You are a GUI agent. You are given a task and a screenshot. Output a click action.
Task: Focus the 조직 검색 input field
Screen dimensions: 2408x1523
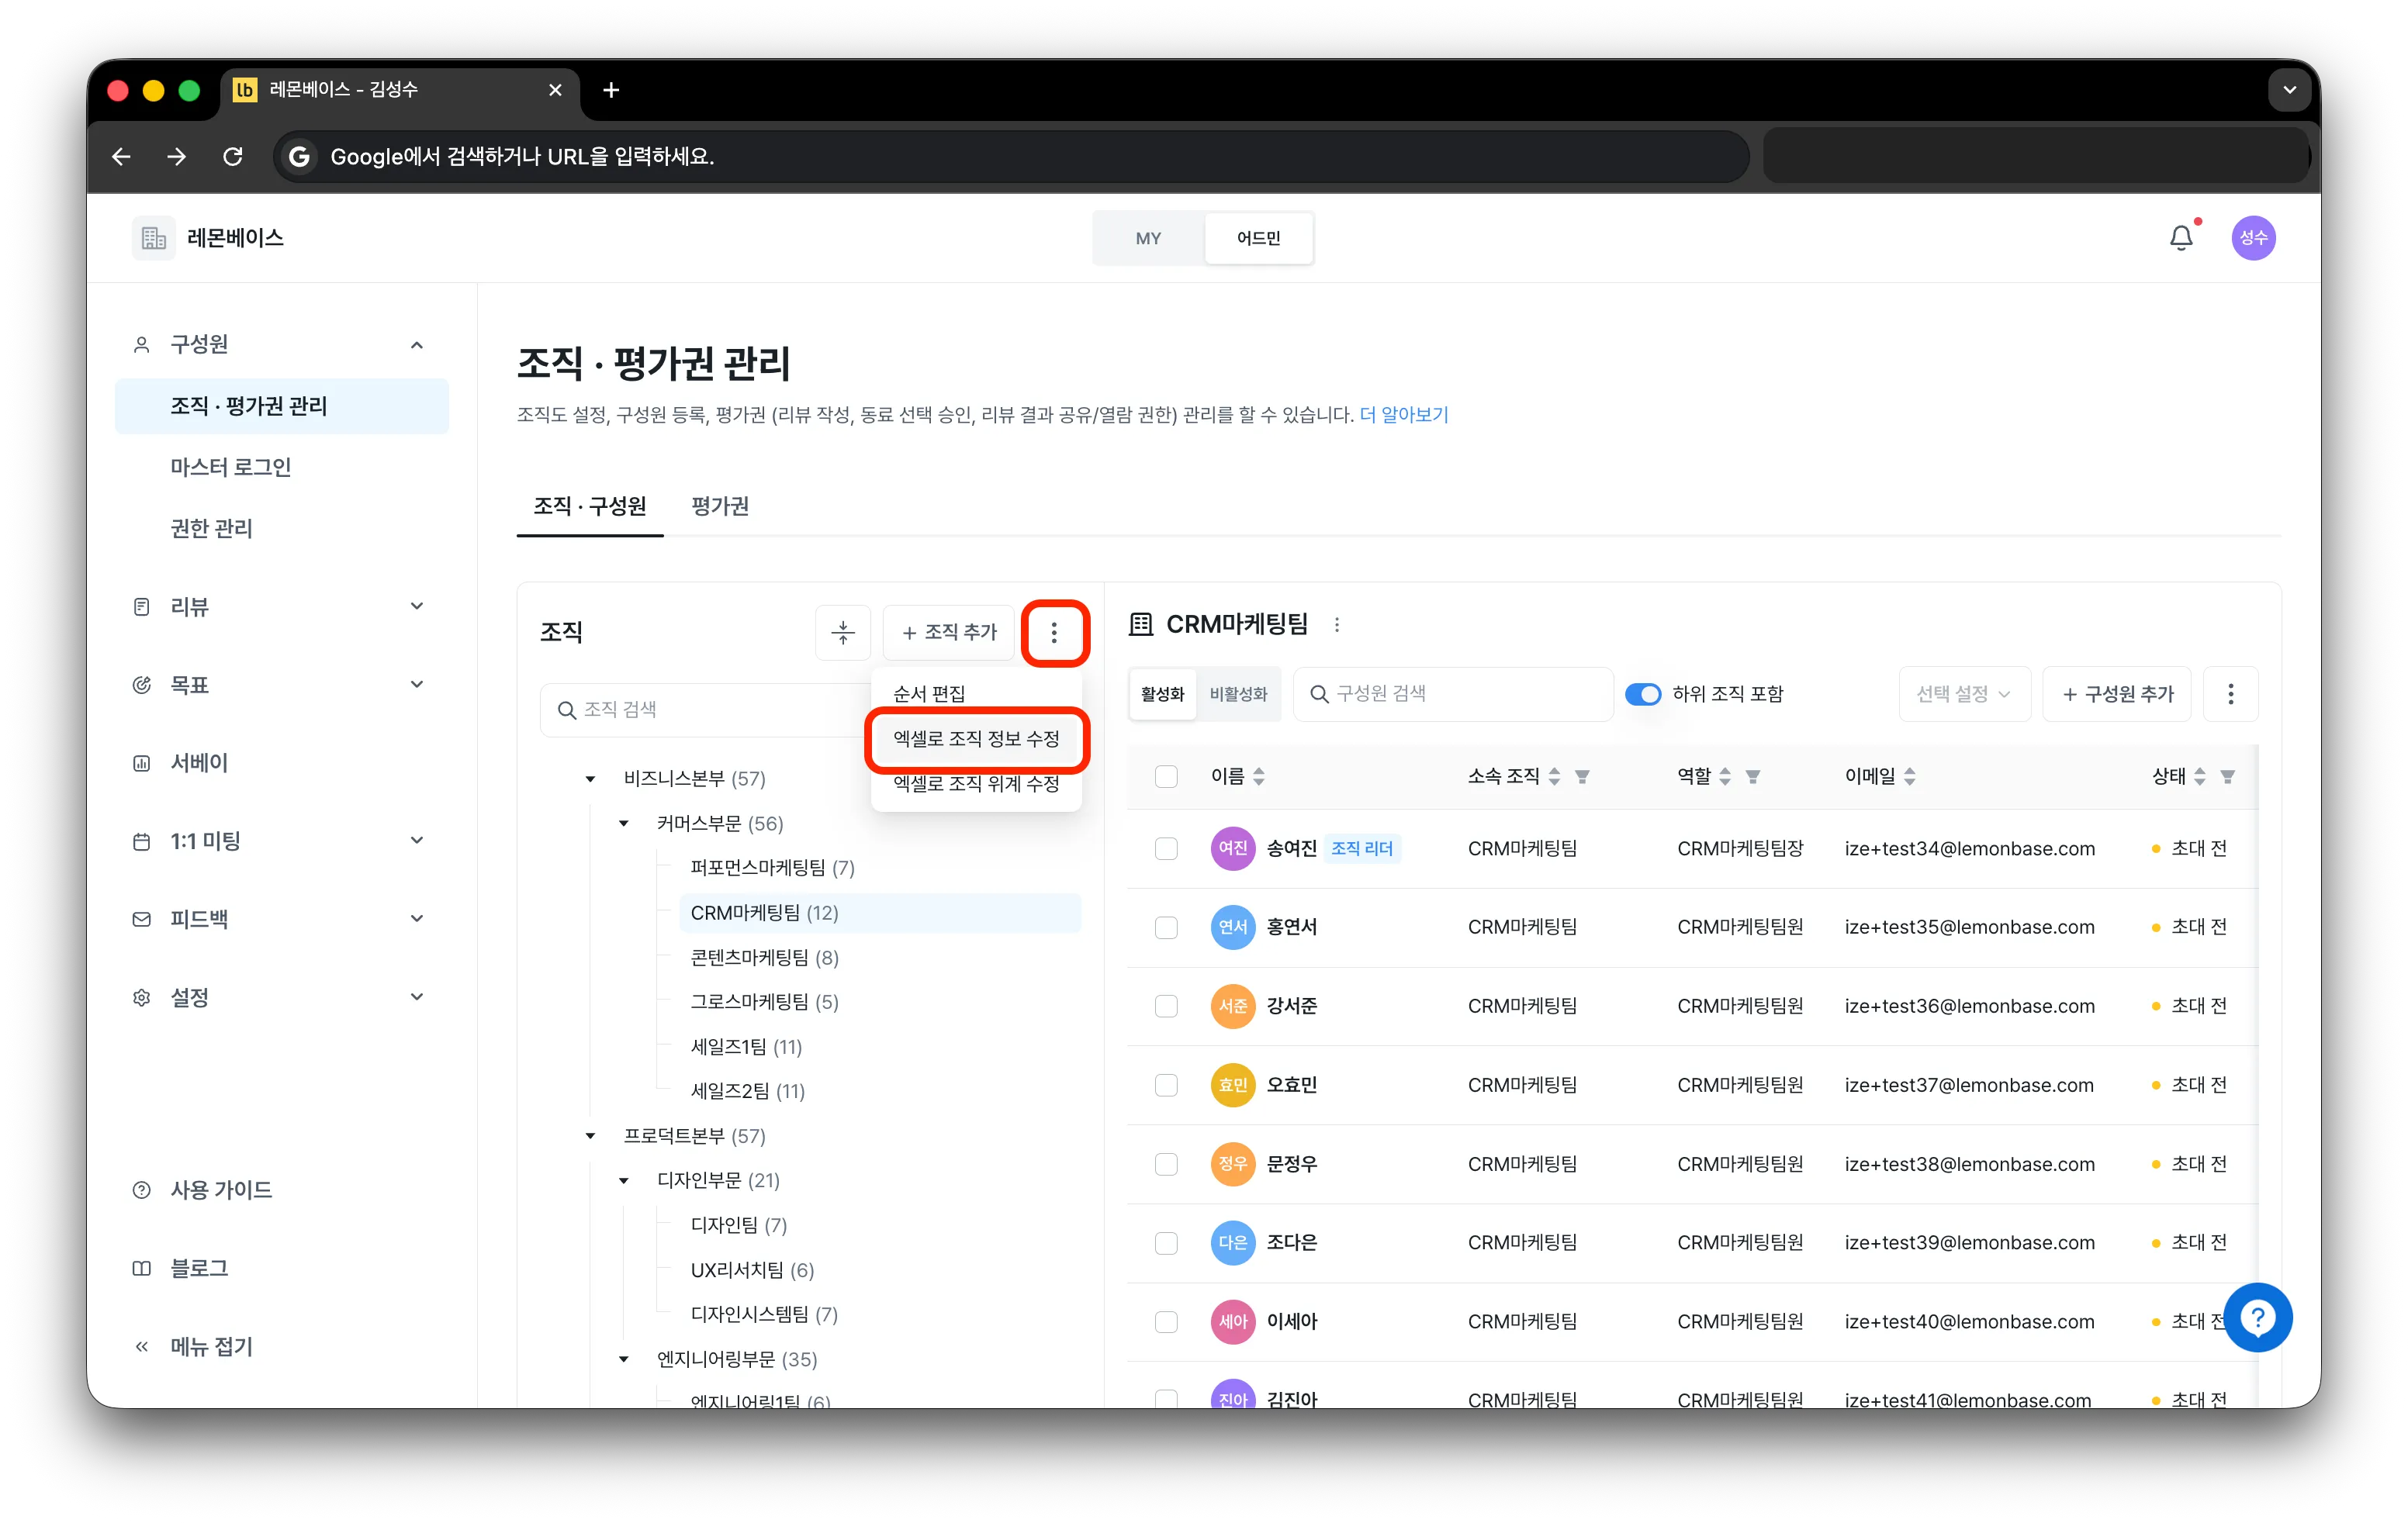pos(704,710)
